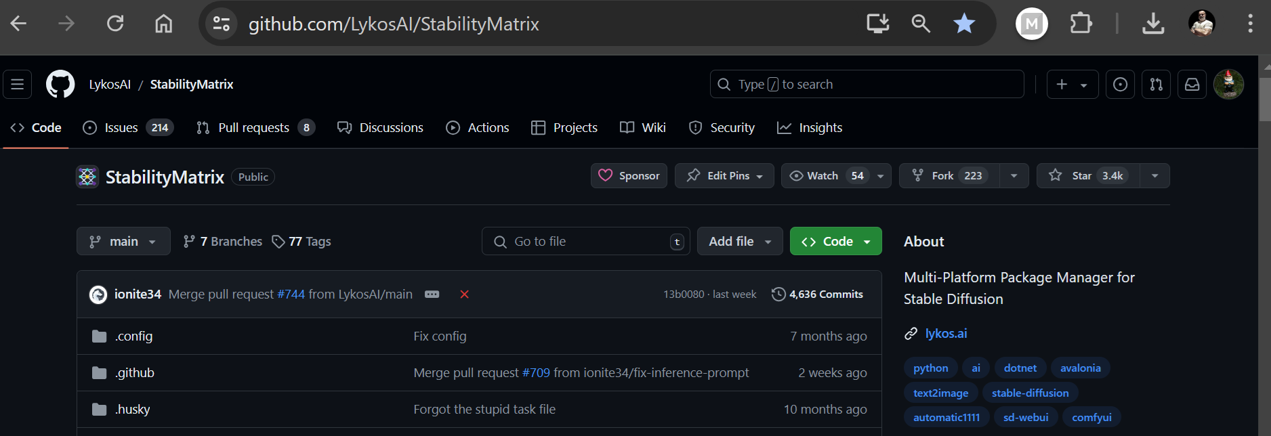Click the Fork button
1271x436 pixels.
949,176
